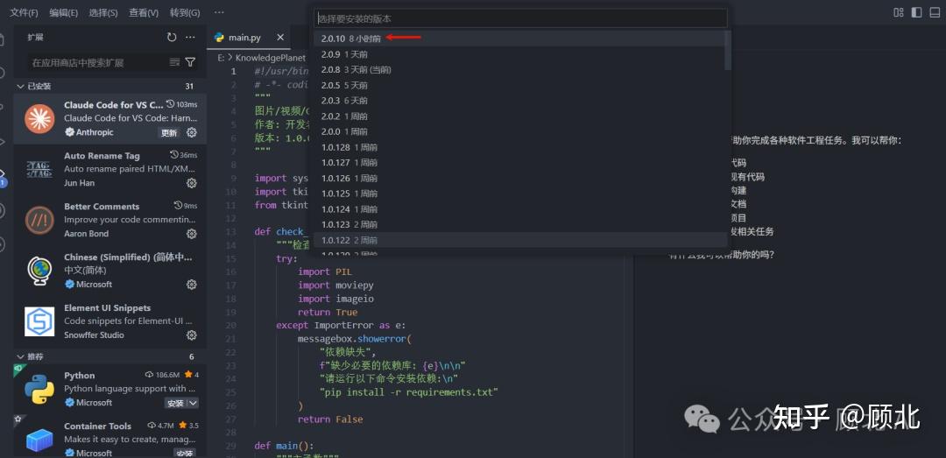Viewport: 946px width, 458px height.
Task: Click Auto Rename Tag extension icon
Action: click(39, 170)
